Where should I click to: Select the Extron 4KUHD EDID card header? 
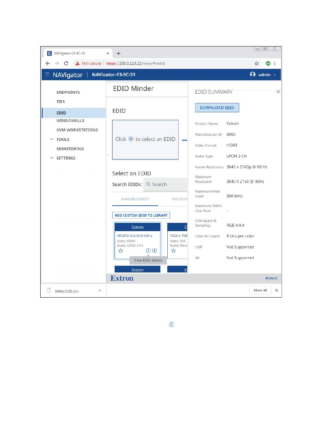click(x=138, y=227)
